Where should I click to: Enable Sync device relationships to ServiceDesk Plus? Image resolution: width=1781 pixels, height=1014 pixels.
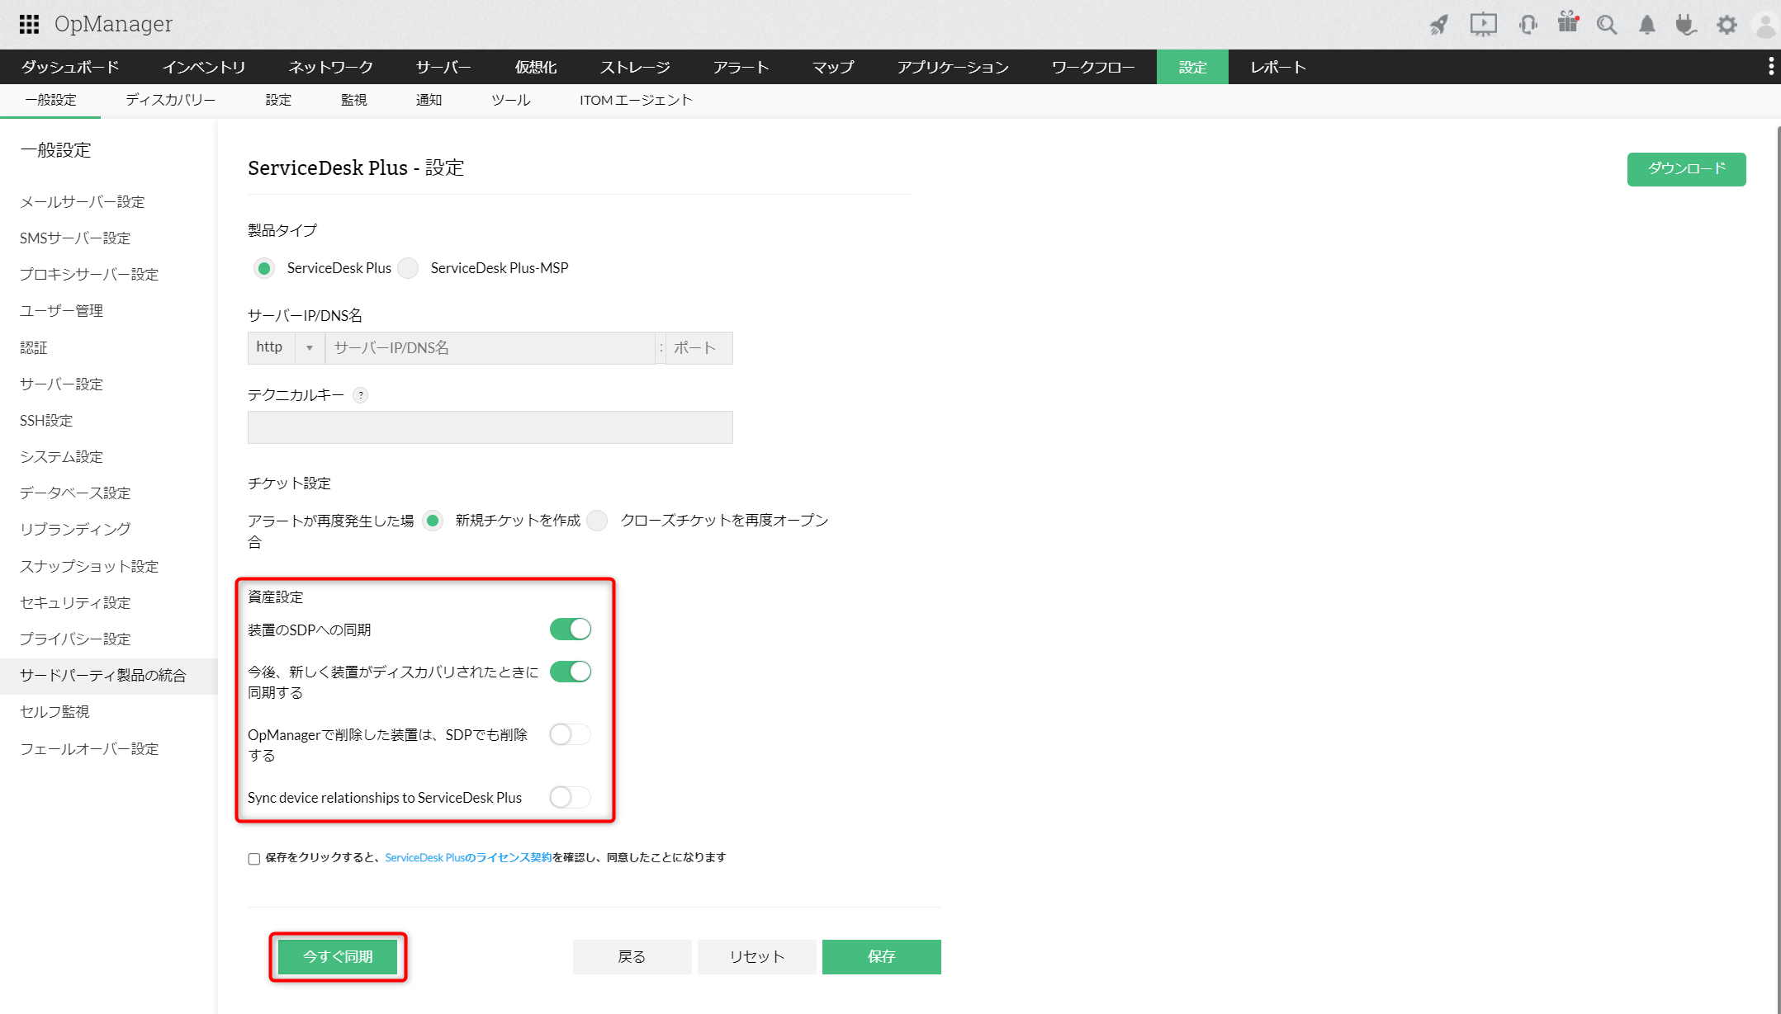click(571, 797)
